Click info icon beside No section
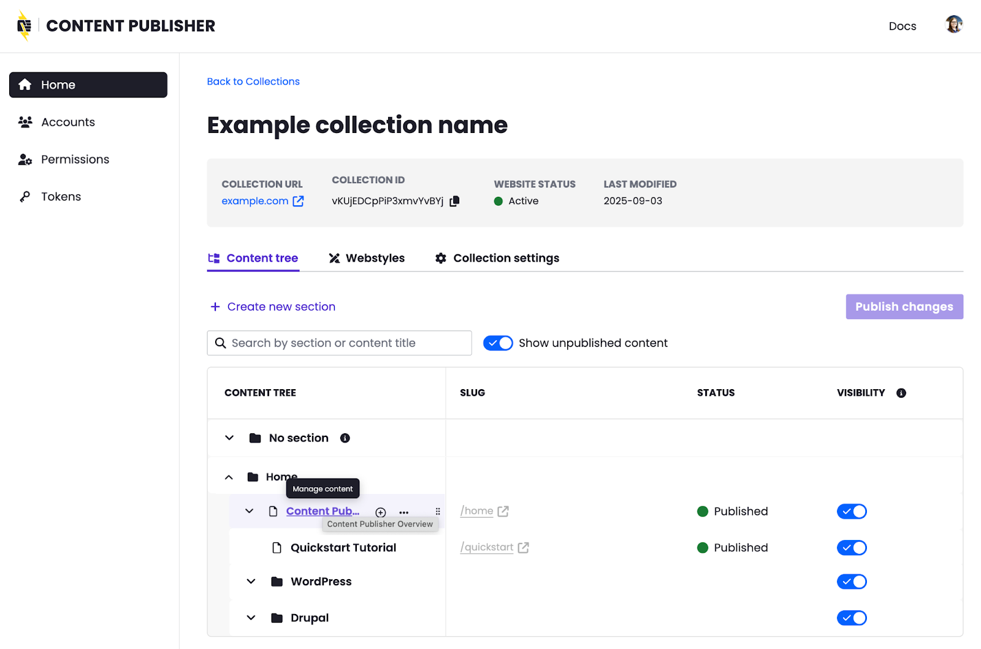 point(345,438)
